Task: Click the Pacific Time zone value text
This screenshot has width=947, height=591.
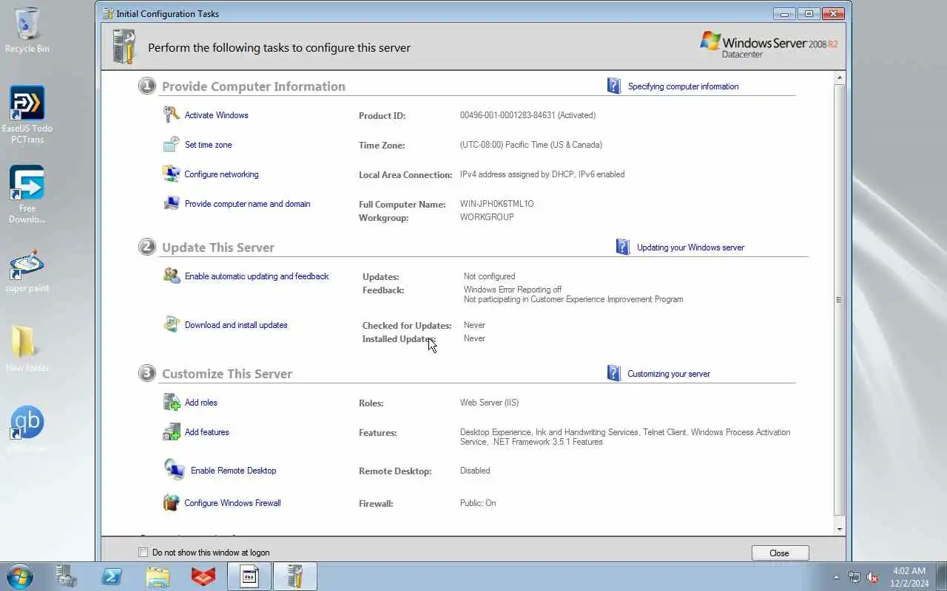Action: coord(530,145)
